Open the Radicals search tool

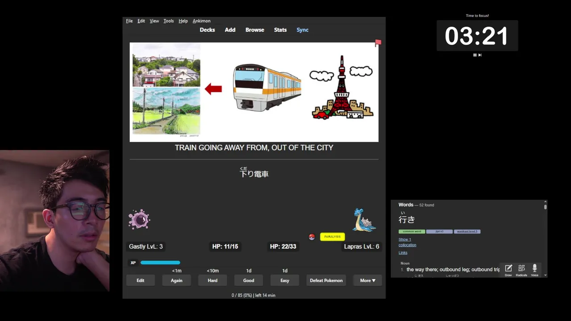[x=521, y=270]
